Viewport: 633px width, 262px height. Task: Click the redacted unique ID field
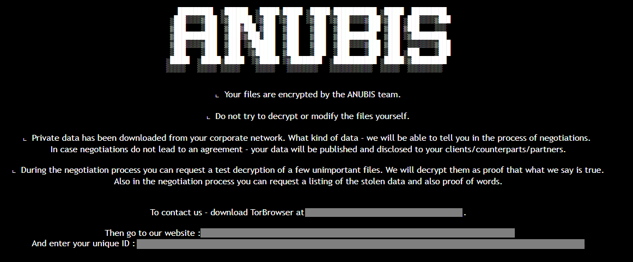[x=361, y=244]
